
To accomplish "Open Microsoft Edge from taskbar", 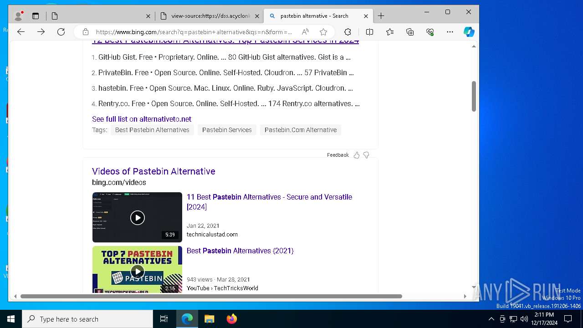I will pyautogui.click(x=187, y=319).
